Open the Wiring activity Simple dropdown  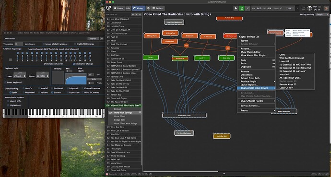coord(322,14)
